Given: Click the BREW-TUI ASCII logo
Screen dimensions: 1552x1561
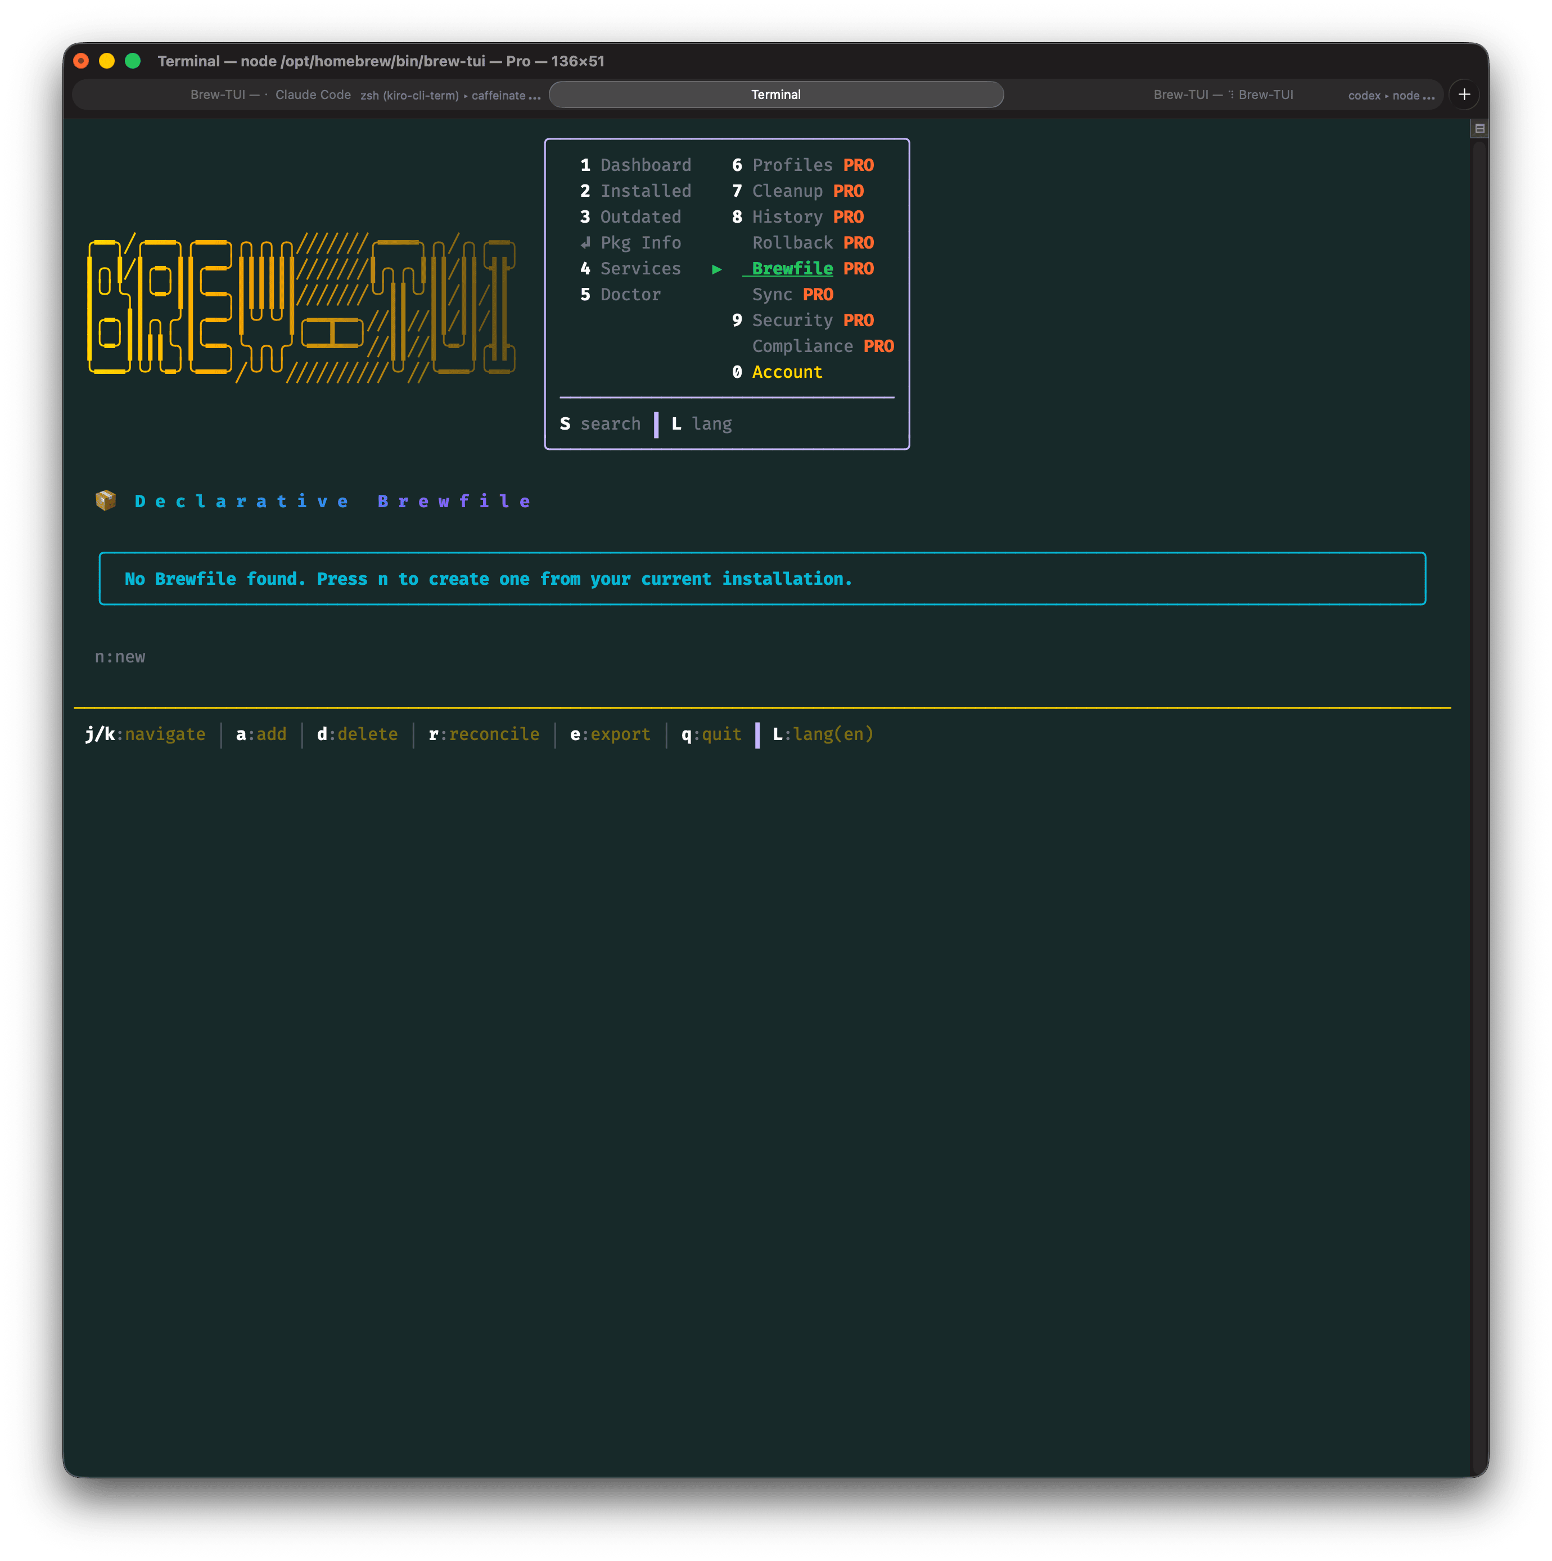Looking at the screenshot, I should [x=300, y=308].
